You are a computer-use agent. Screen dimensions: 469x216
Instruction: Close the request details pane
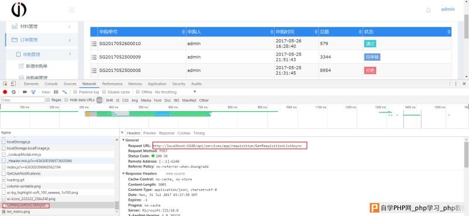click(122, 132)
